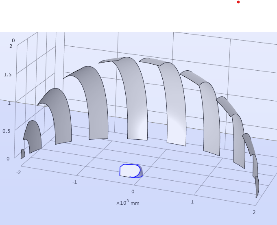Click the 2 tick atop vertical axis
This screenshot has width=277, height=225.
point(11,46)
